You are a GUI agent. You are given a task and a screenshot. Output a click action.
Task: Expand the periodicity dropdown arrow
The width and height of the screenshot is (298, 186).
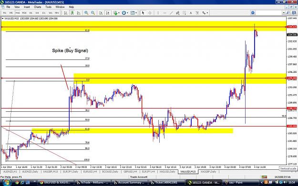pyautogui.click(x=127, y=13)
